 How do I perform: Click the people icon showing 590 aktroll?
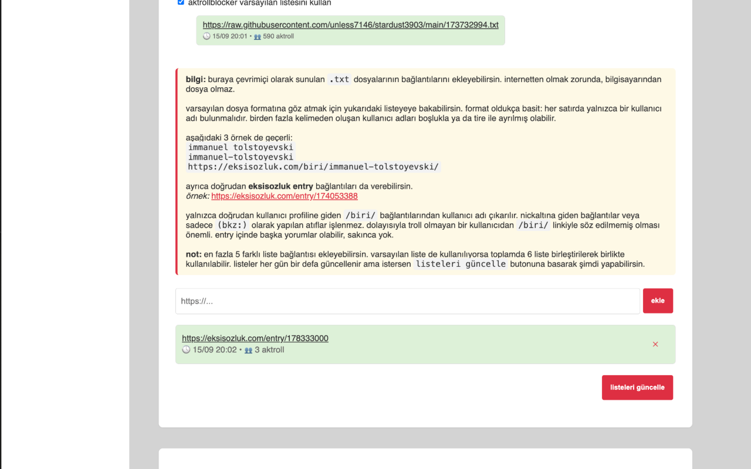[258, 36]
